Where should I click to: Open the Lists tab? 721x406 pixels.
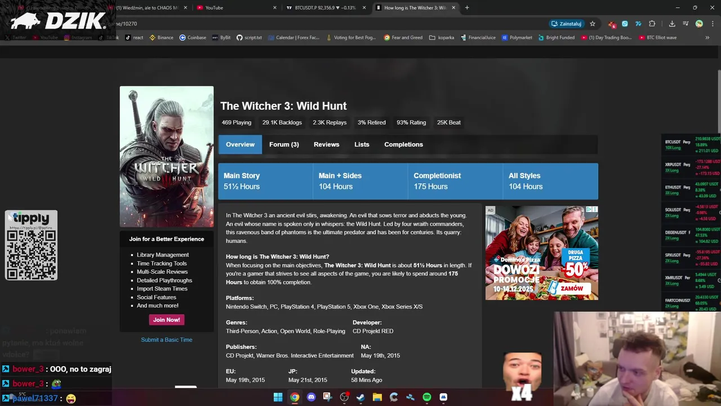[x=362, y=144]
